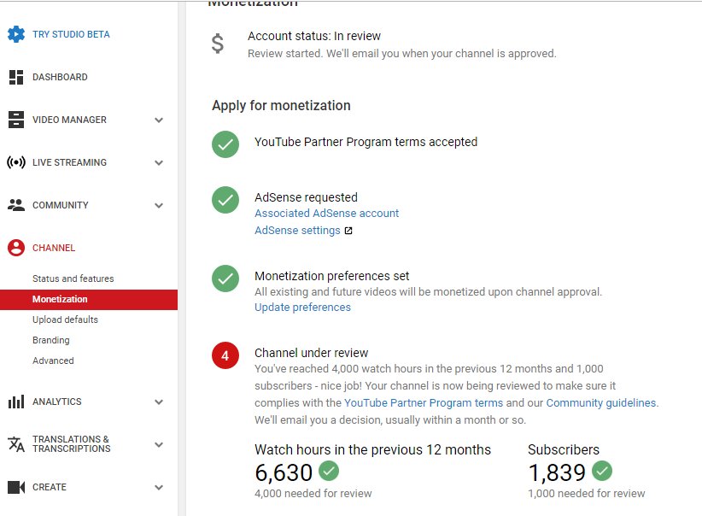Expand the Create section chevron
The height and width of the screenshot is (516, 702).
click(159, 487)
